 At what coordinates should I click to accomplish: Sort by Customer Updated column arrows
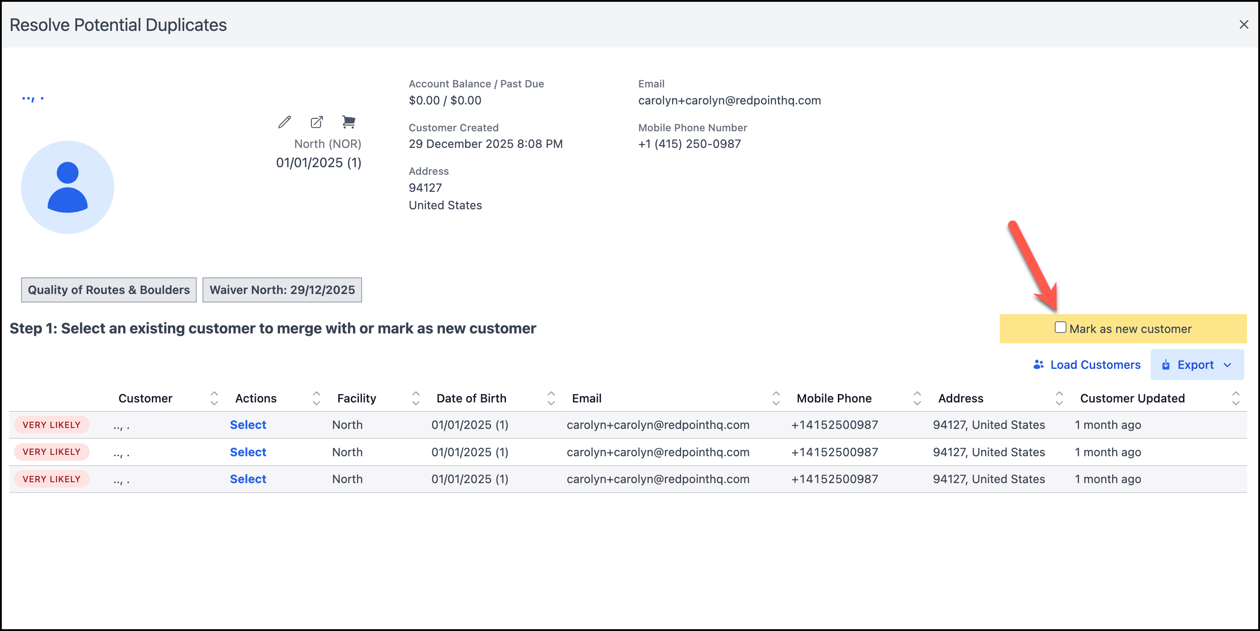1235,398
